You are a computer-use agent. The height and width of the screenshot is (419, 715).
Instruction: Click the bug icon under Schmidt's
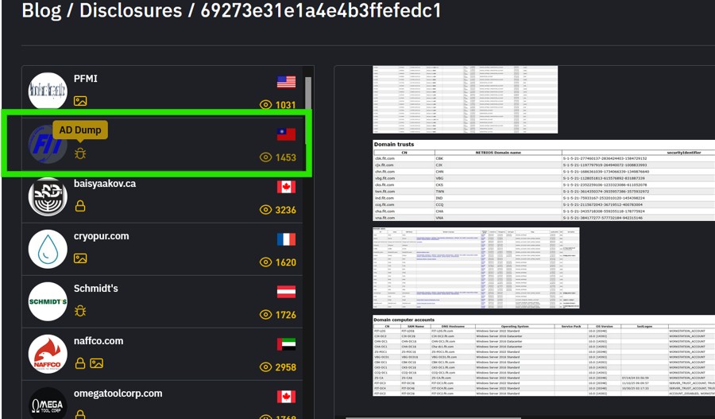click(x=80, y=311)
